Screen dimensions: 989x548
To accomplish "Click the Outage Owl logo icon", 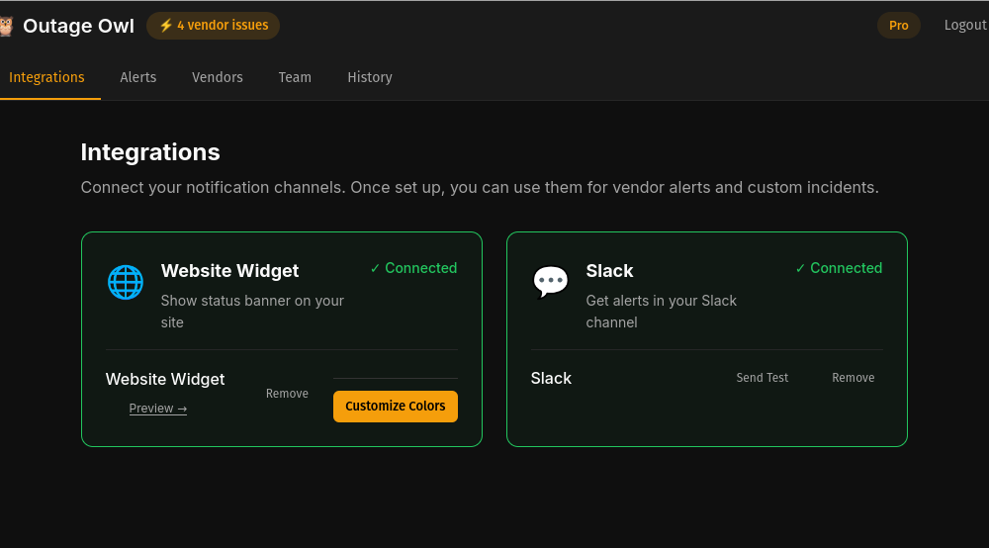I will [x=6, y=26].
